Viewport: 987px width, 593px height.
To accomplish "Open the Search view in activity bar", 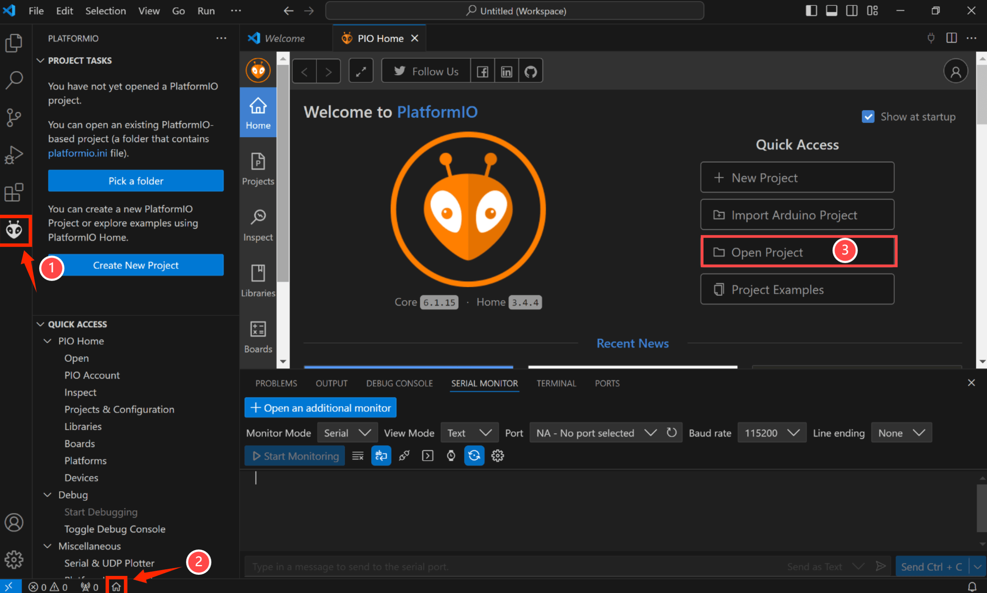I will click(x=14, y=80).
